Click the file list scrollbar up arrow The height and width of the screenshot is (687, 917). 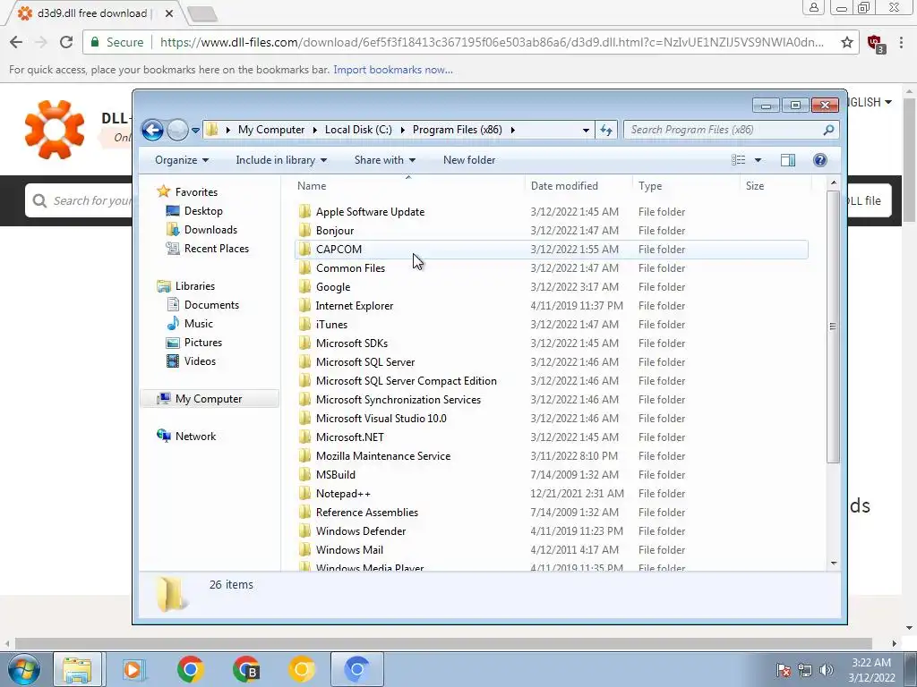[834, 182]
